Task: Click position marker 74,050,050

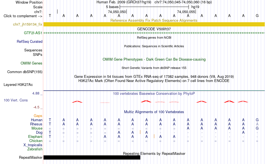Action: click(x=117, y=12)
